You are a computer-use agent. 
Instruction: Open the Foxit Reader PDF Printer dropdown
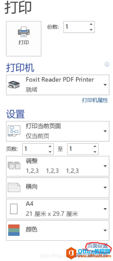click(58, 85)
